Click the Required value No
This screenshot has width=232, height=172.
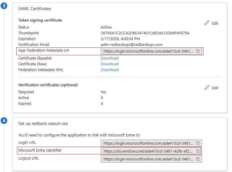pyautogui.click(x=104, y=92)
